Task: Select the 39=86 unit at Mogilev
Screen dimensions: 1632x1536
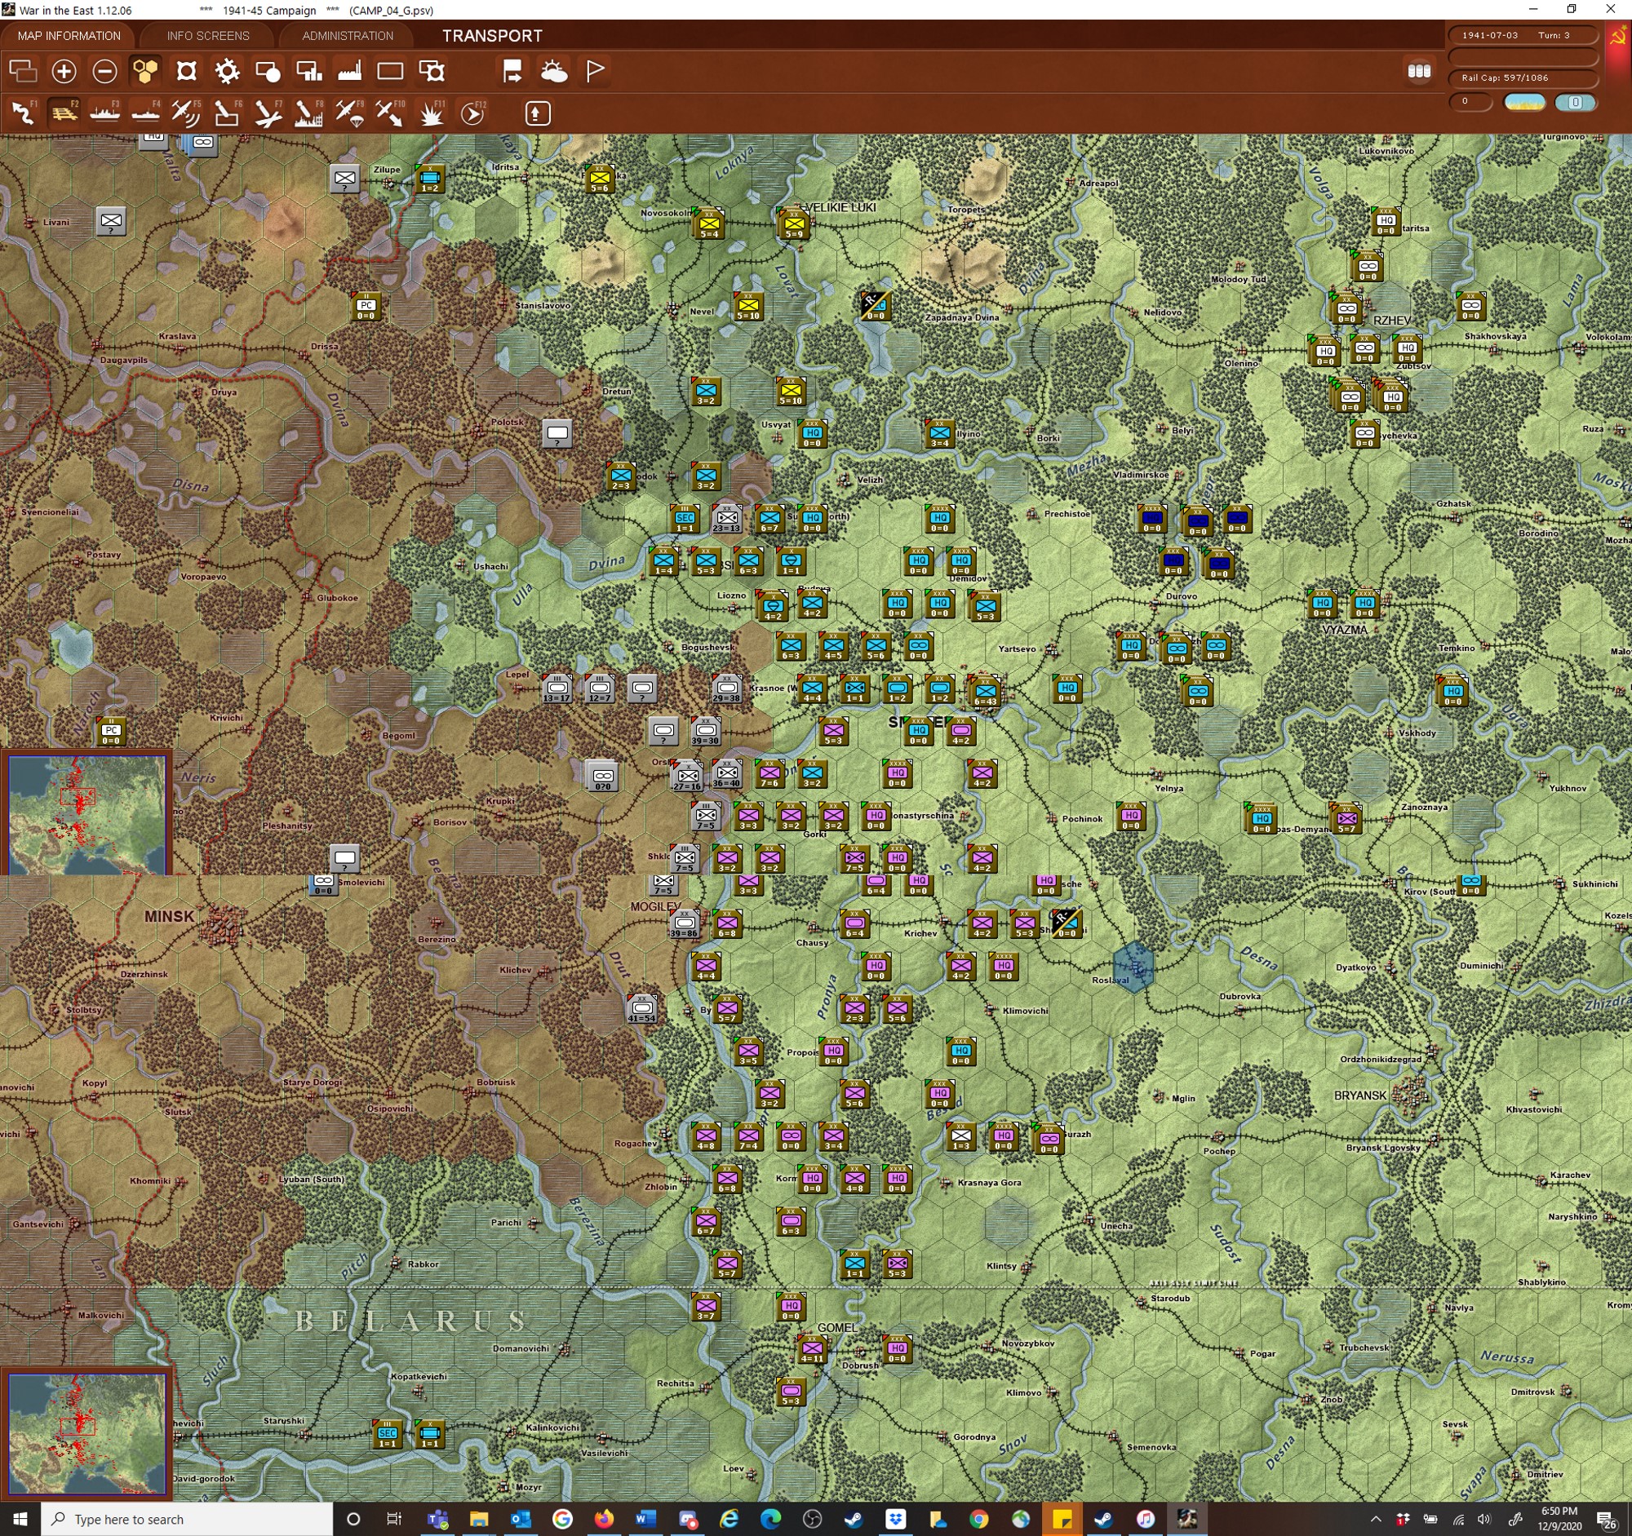Action: [x=684, y=924]
